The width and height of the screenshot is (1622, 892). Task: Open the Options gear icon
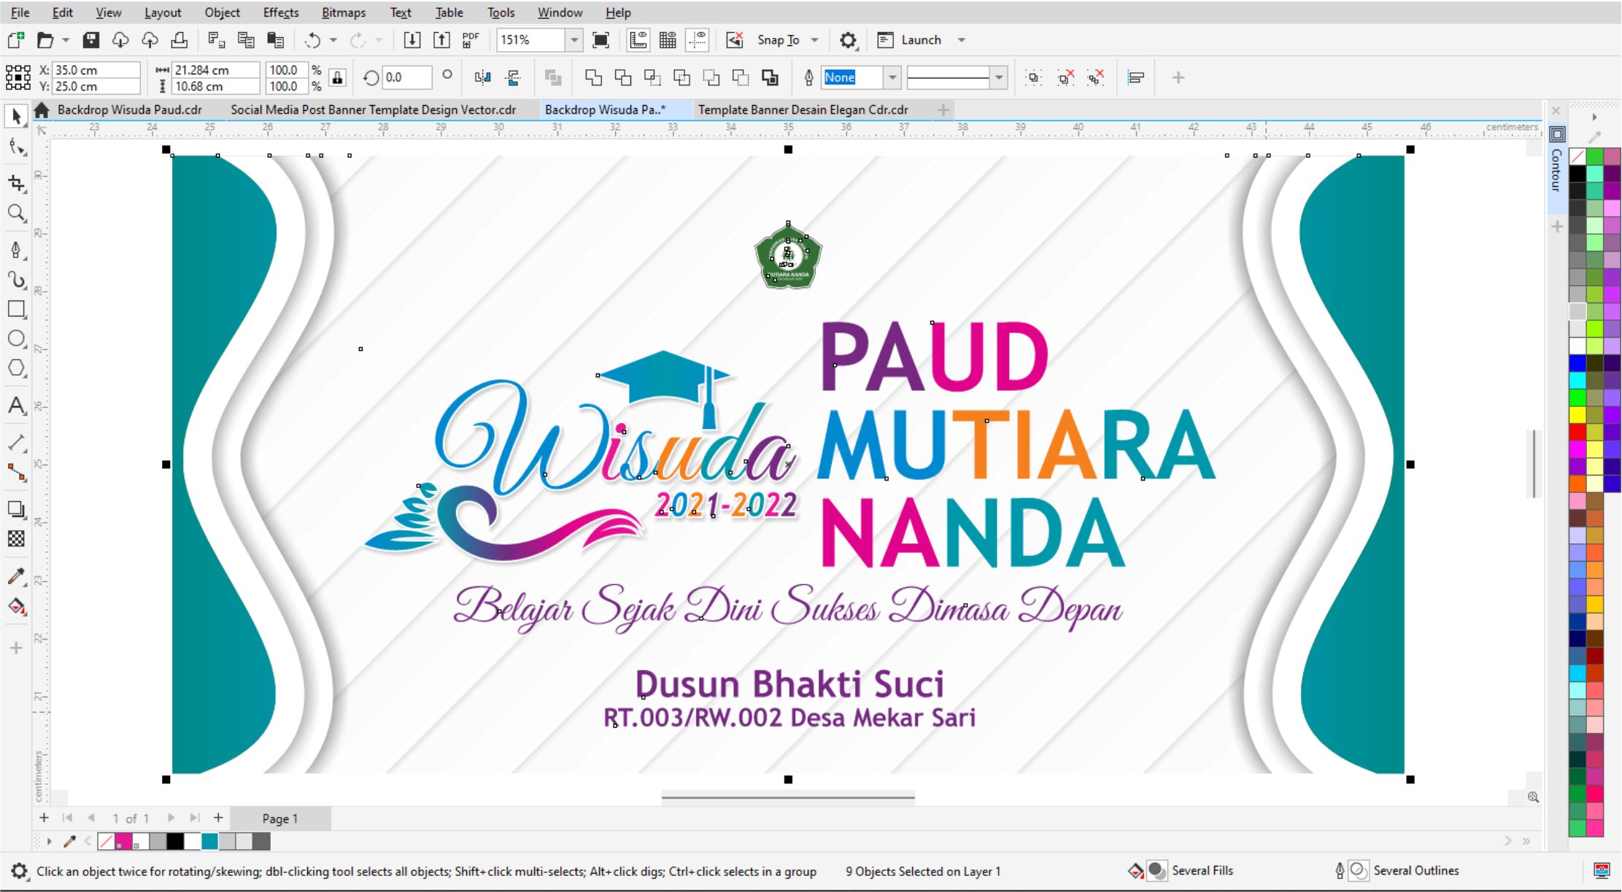(848, 40)
